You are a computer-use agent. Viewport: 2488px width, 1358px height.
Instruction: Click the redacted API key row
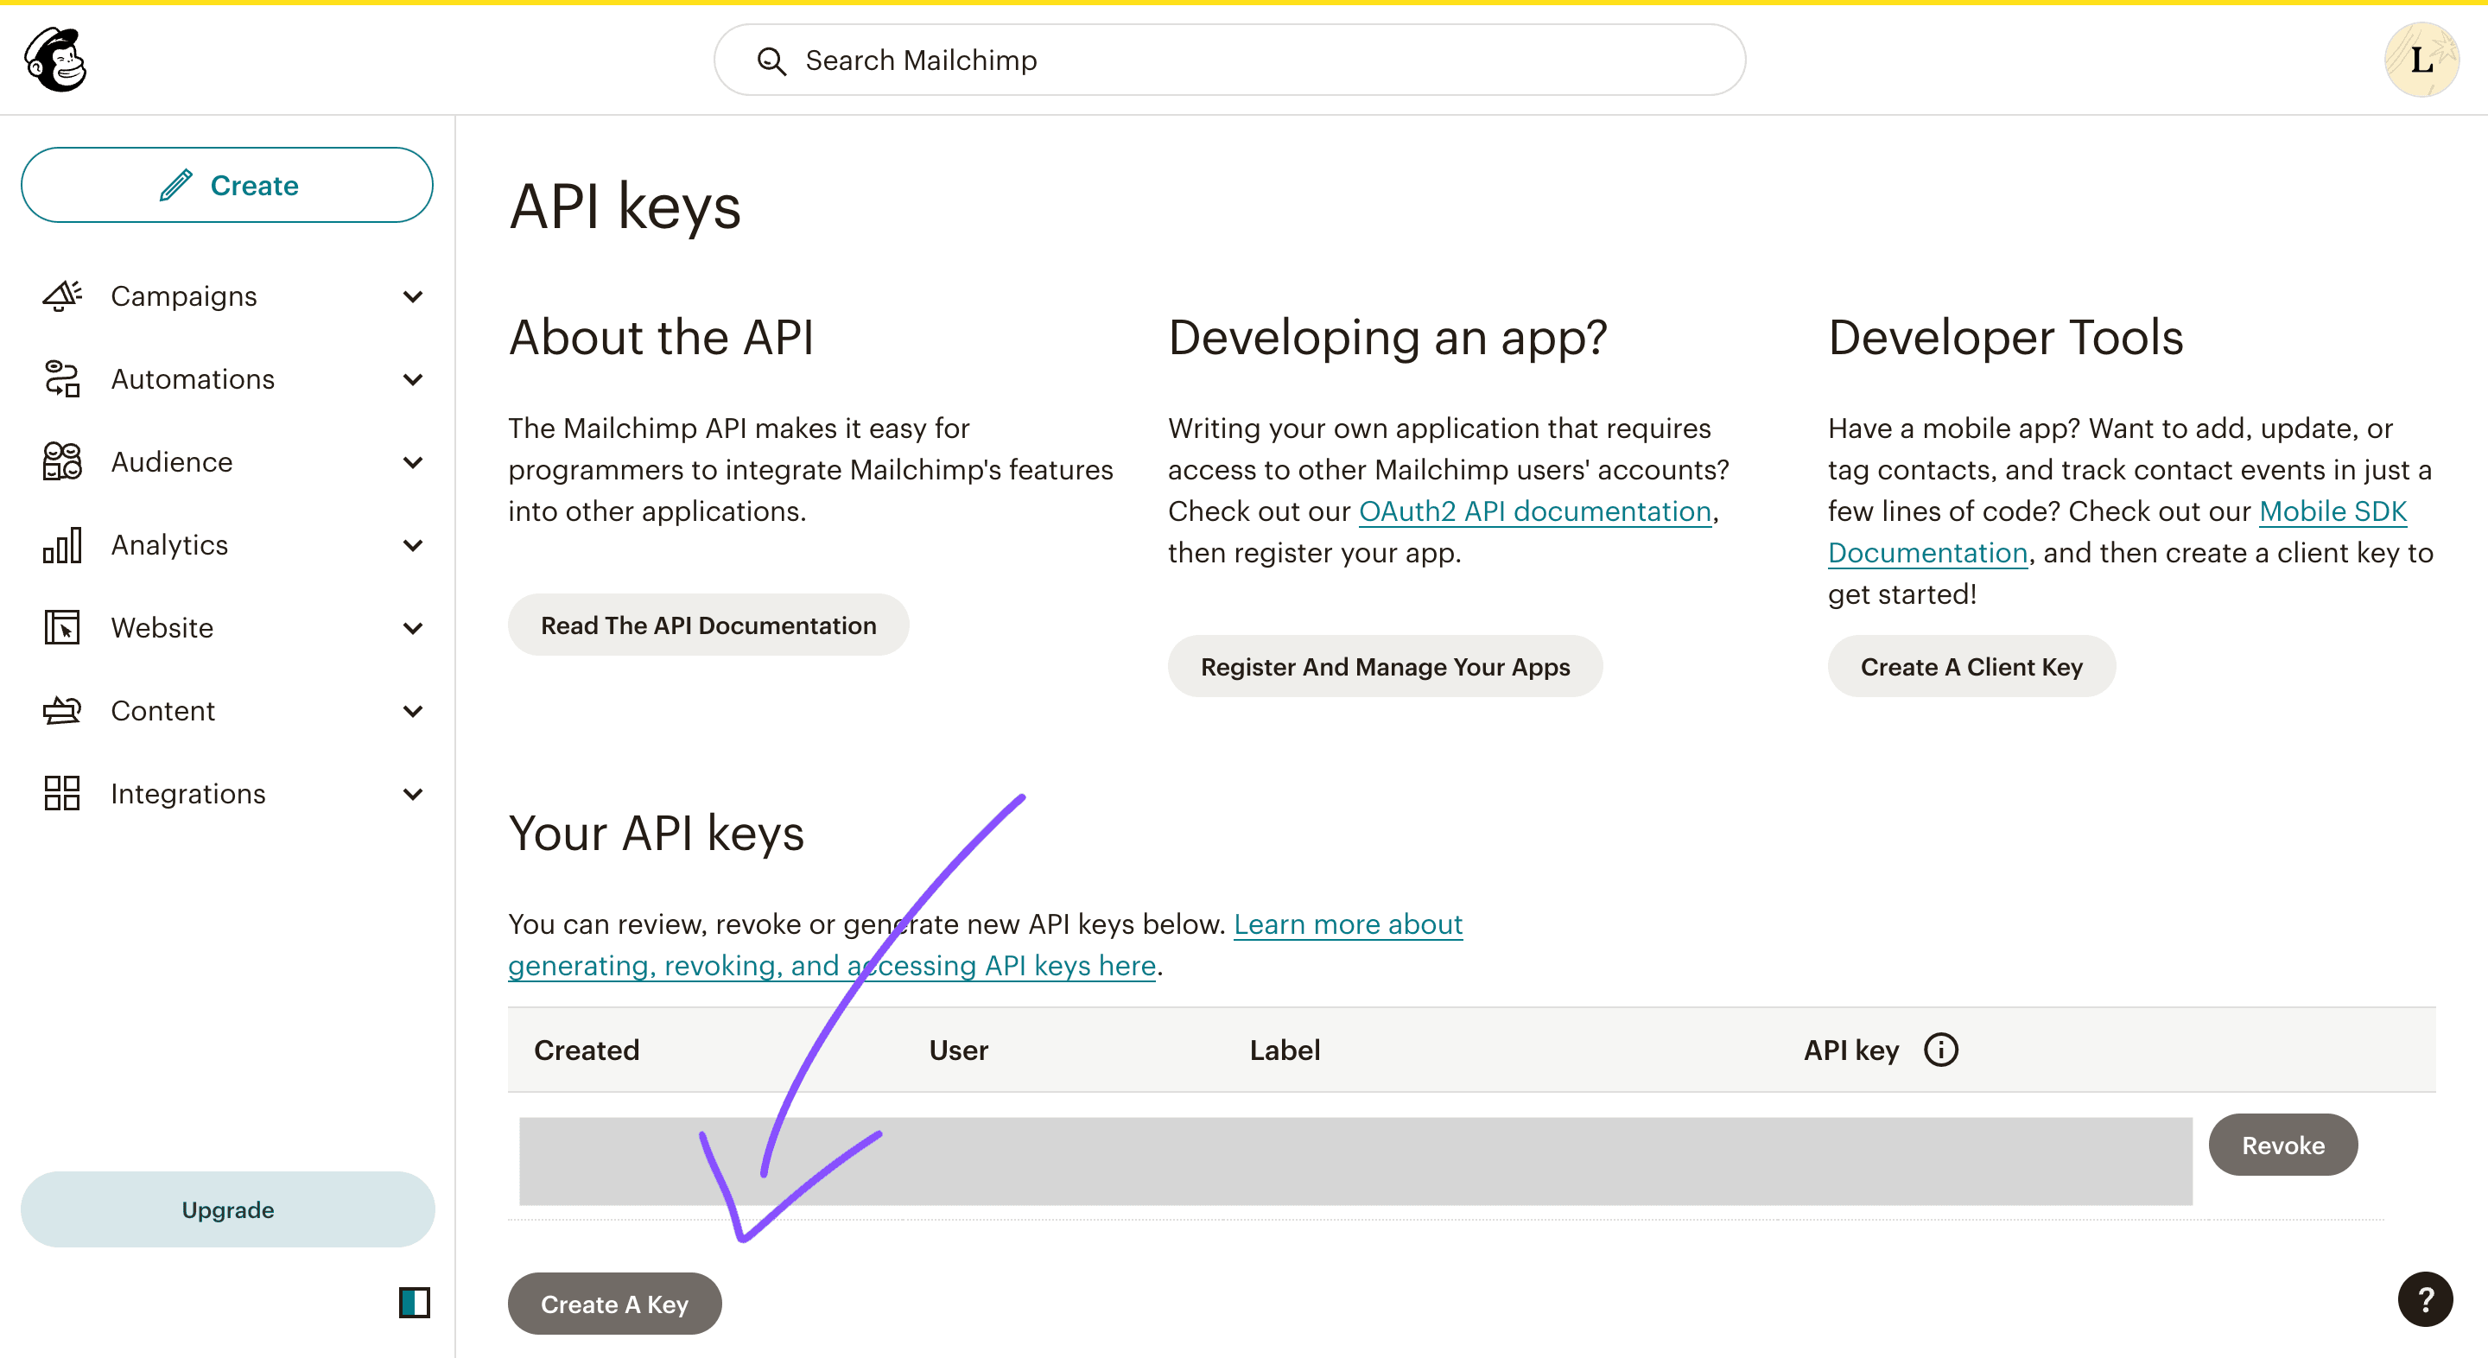(1355, 1161)
